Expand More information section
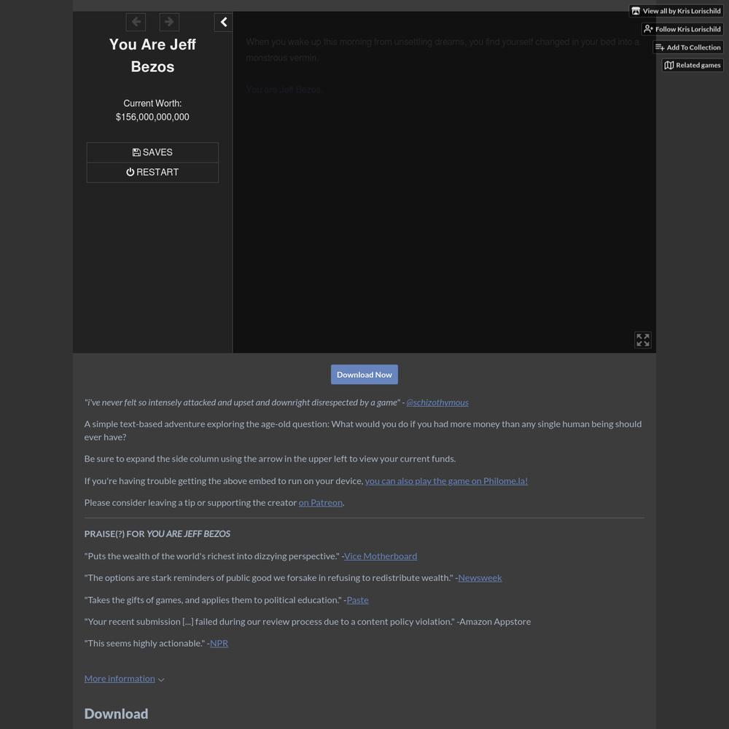The height and width of the screenshot is (729, 729). [124, 679]
